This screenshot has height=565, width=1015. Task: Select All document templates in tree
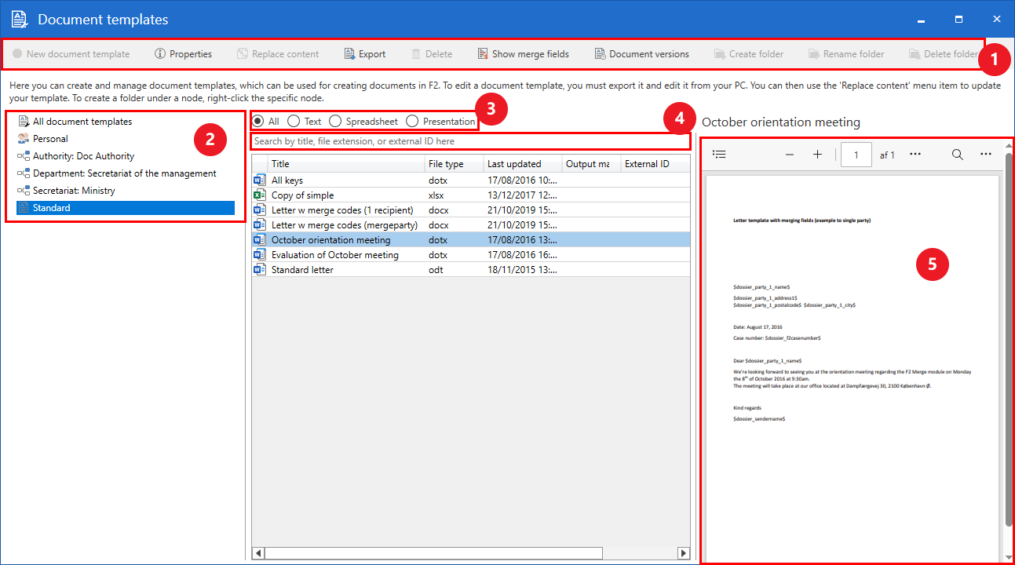82,122
